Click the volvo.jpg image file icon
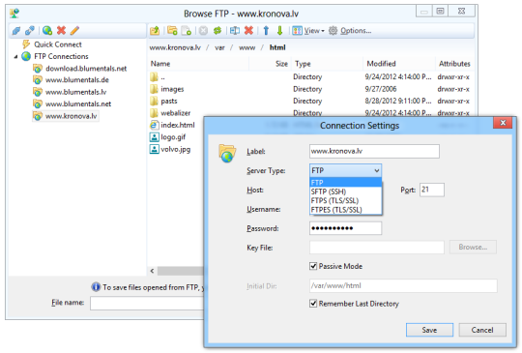Viewport: 522px width, 353px height. [154, 149]
